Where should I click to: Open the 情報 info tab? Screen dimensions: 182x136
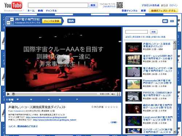[x=10, y=99]
